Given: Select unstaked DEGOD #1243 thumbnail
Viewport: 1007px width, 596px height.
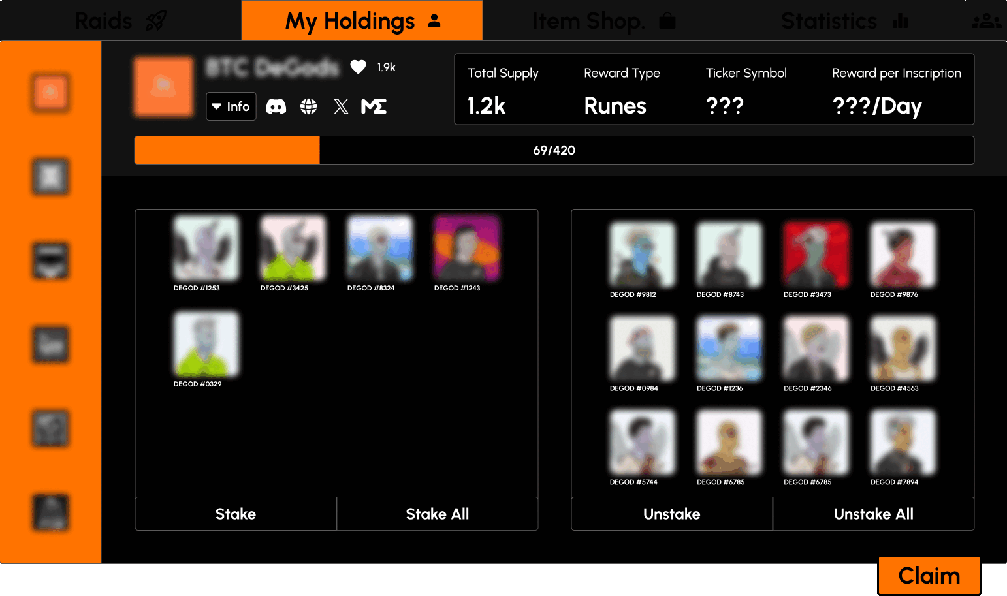Looking at the screenshot, I should 466,249.
